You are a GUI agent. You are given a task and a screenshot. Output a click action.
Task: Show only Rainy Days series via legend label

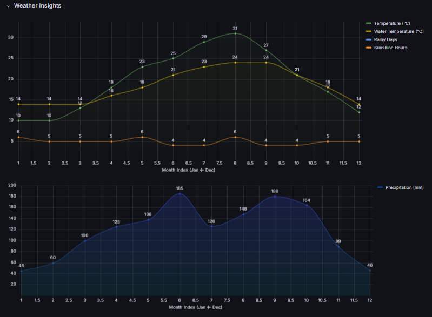click(387, 39)
